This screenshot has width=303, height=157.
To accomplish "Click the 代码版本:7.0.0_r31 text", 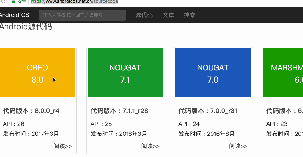I will pyautogui.click(x=208, y=111).
